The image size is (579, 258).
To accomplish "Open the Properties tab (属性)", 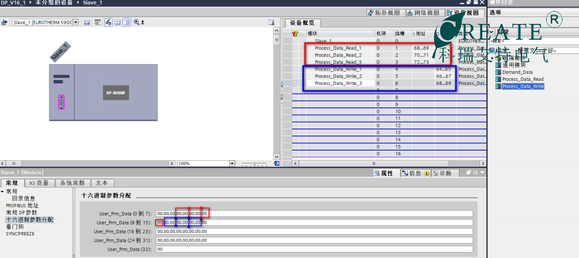I will (384, 173).
